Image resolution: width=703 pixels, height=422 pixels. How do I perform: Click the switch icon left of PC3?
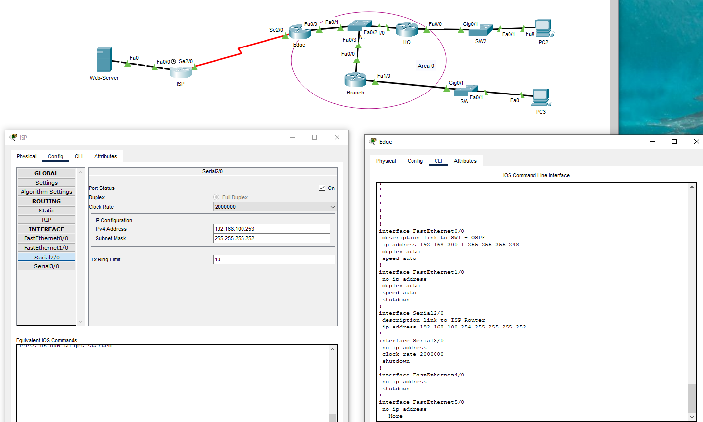tap(466, 91)
